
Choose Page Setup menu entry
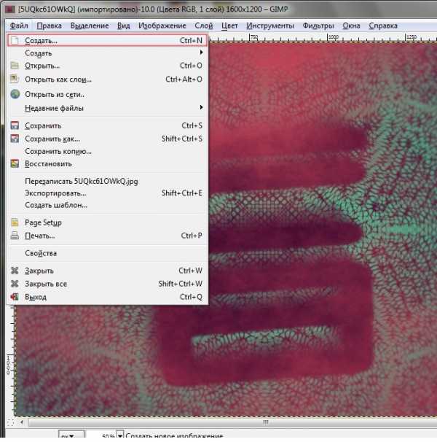(107, 222)
